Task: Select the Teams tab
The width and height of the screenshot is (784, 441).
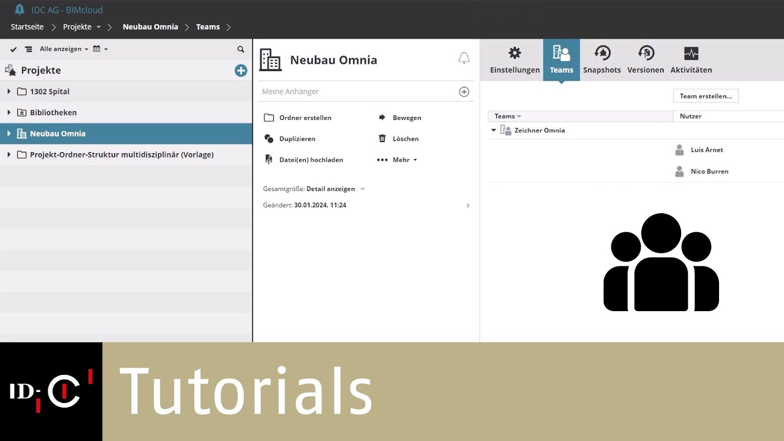Action: pyautogui.click(x=561, y=60)
